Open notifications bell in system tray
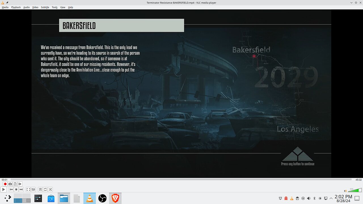Viewport: 363px width, 204px height. coord(280,198)
